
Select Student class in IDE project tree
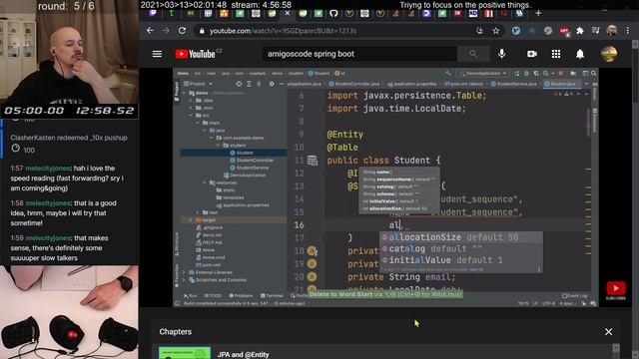(242, 153)
